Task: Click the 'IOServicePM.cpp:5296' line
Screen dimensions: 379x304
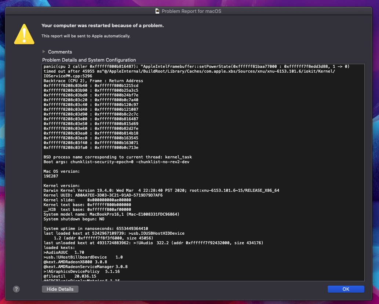Action: tap(68, 76)
